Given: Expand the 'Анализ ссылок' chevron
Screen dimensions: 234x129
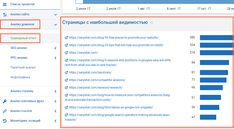Looking at the screenshot, I should tap(56, 111).
